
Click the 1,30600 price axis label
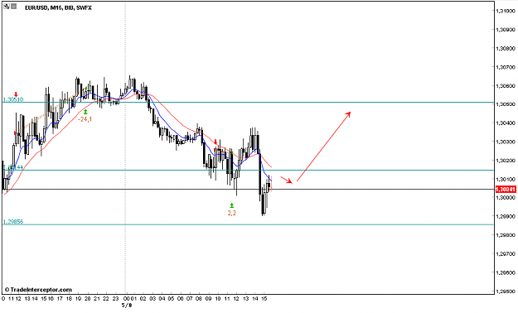pos(506,86)
